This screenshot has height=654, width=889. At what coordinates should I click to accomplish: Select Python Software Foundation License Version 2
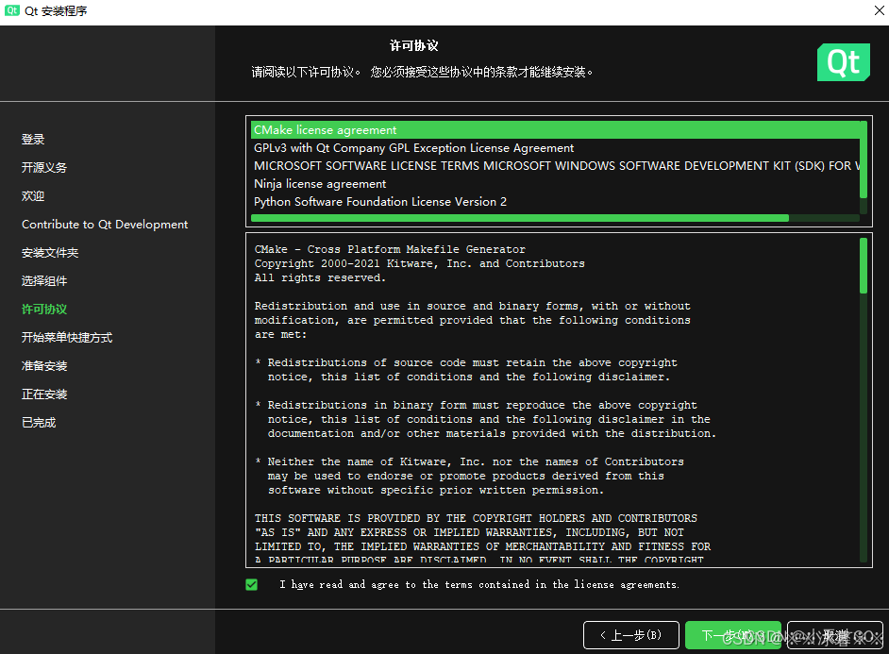[x=555, y=202]
